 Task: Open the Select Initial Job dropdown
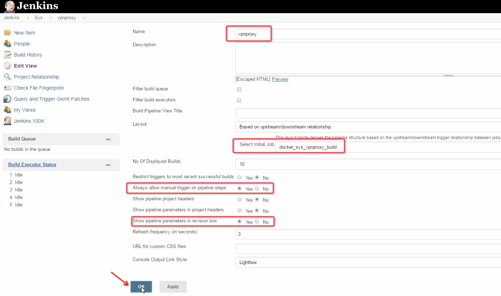pos(388,147)
